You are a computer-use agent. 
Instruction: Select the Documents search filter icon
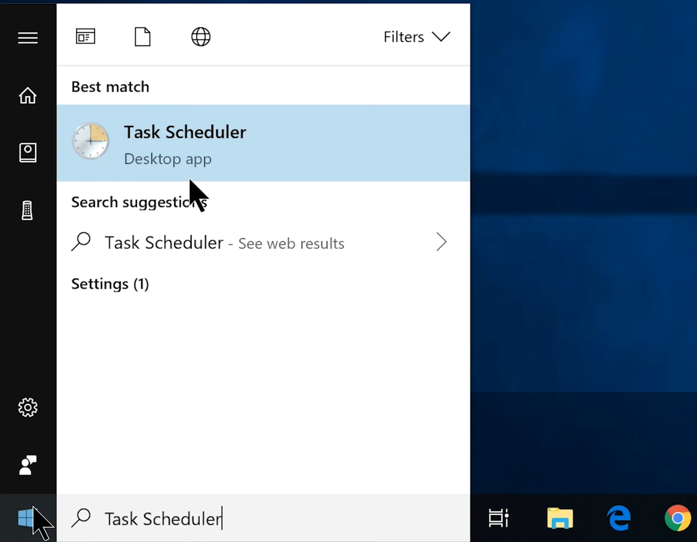coord(142,36)
